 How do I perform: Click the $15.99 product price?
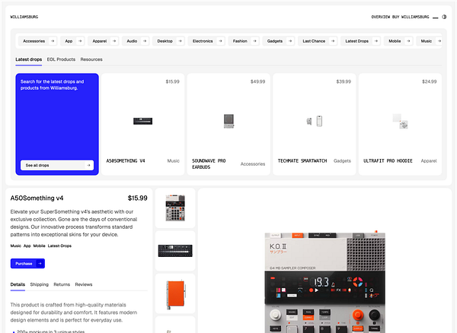click(x=138, y=198)
